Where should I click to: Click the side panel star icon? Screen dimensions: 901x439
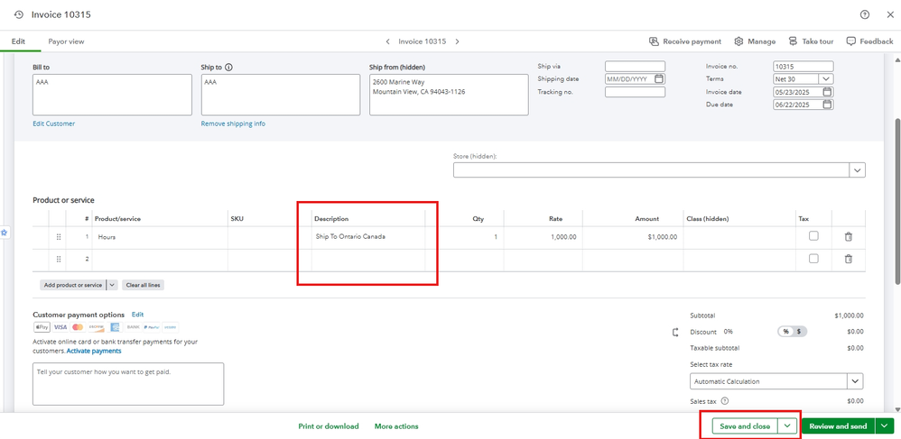(4, 233)
